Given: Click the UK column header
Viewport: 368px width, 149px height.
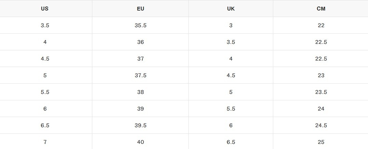Looking at the screenshot, I should coord(231,9).
